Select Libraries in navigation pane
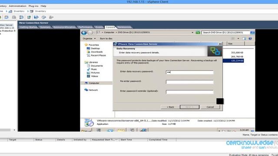This screenshot has width=278, height=156. click(x=93, y=62)
